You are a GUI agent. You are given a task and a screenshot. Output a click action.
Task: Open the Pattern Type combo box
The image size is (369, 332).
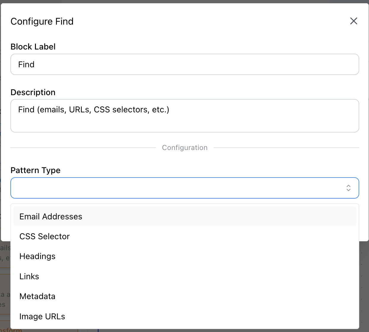click(x=178, y=188)
